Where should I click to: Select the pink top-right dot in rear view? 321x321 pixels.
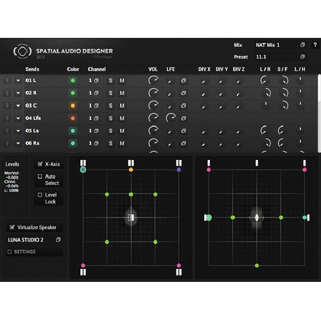[x=304, y=169]
